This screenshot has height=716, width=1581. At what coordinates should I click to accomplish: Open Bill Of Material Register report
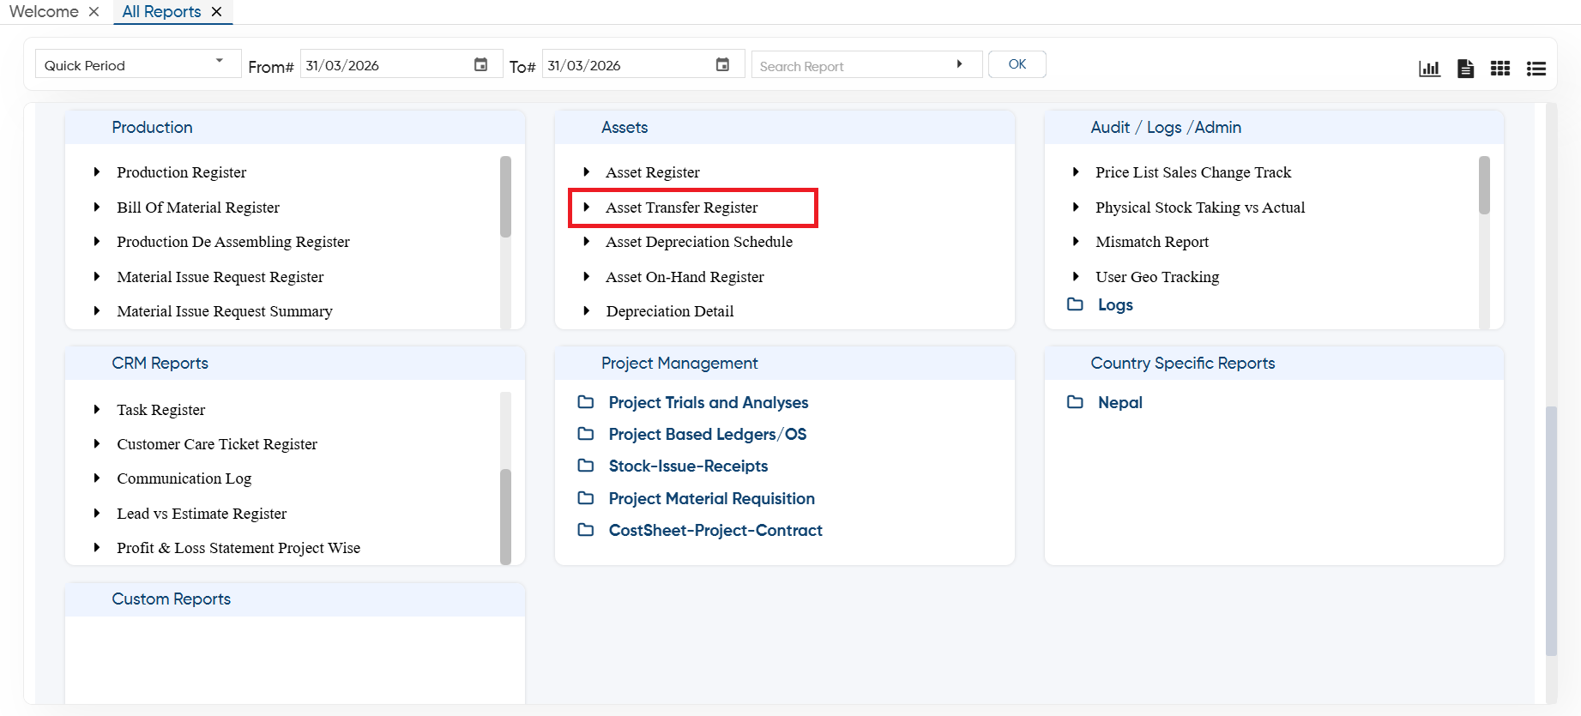coord(198,208)
